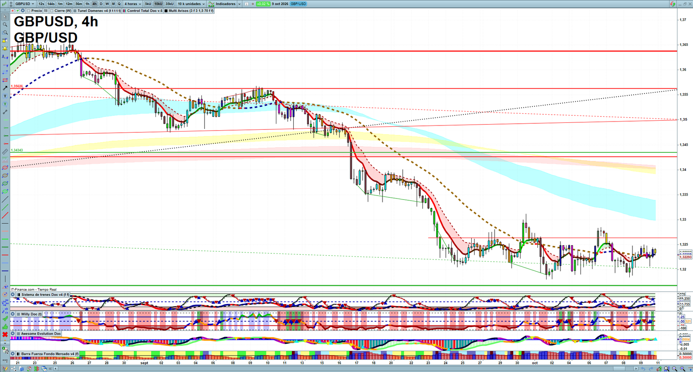Click the green order book icon at bottom
693x372 pixels.
coord(36,369)
